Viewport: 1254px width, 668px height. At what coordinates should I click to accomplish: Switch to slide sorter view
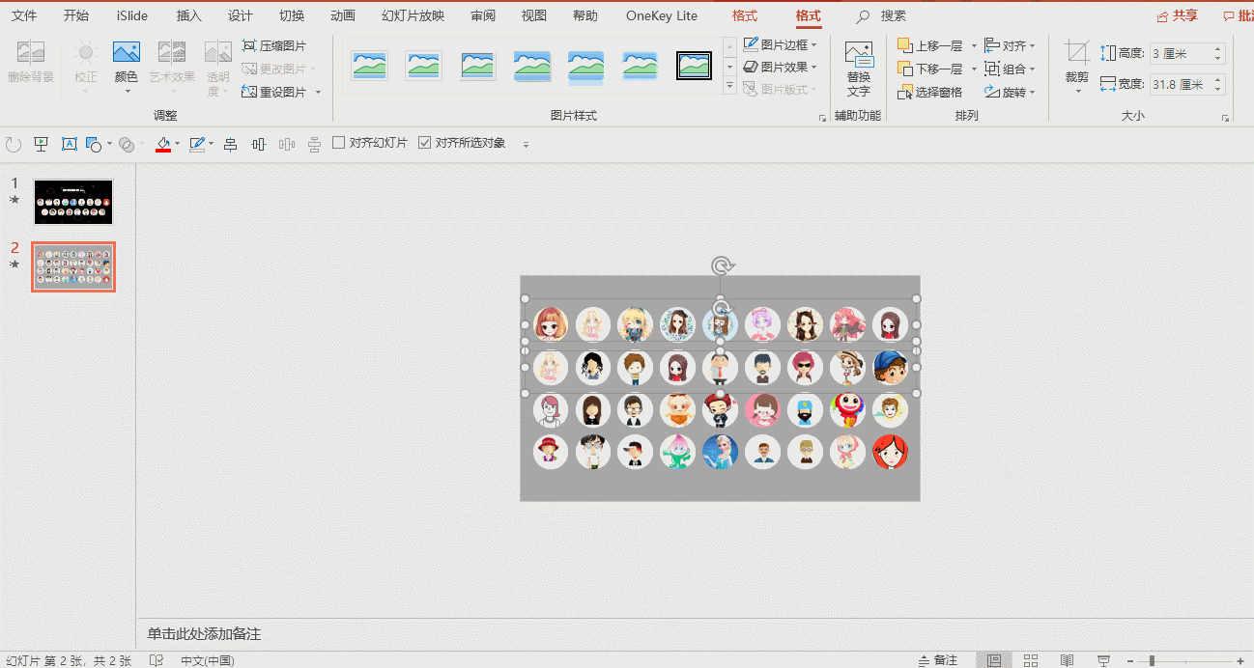[x=1031, y=660]
